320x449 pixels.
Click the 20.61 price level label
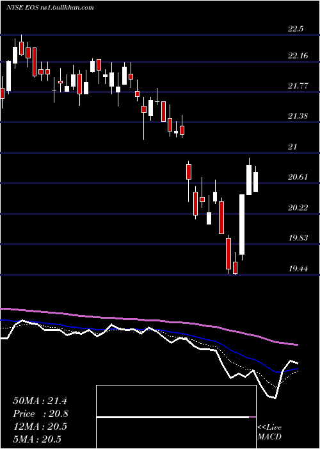(298, 177)
